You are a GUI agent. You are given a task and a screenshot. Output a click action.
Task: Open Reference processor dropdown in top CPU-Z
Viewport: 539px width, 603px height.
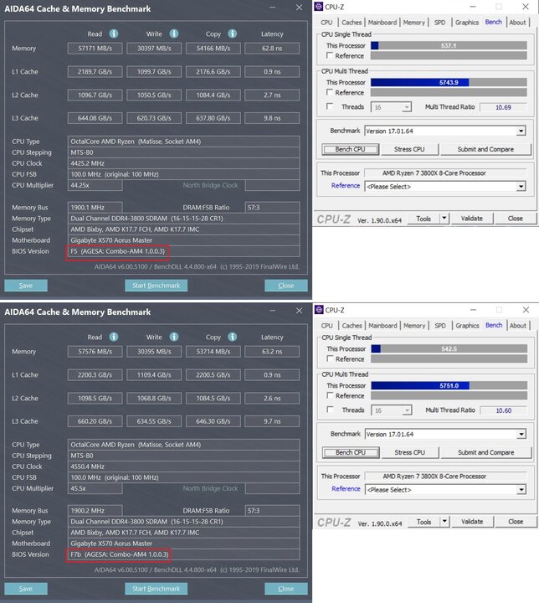click(521, 187)
